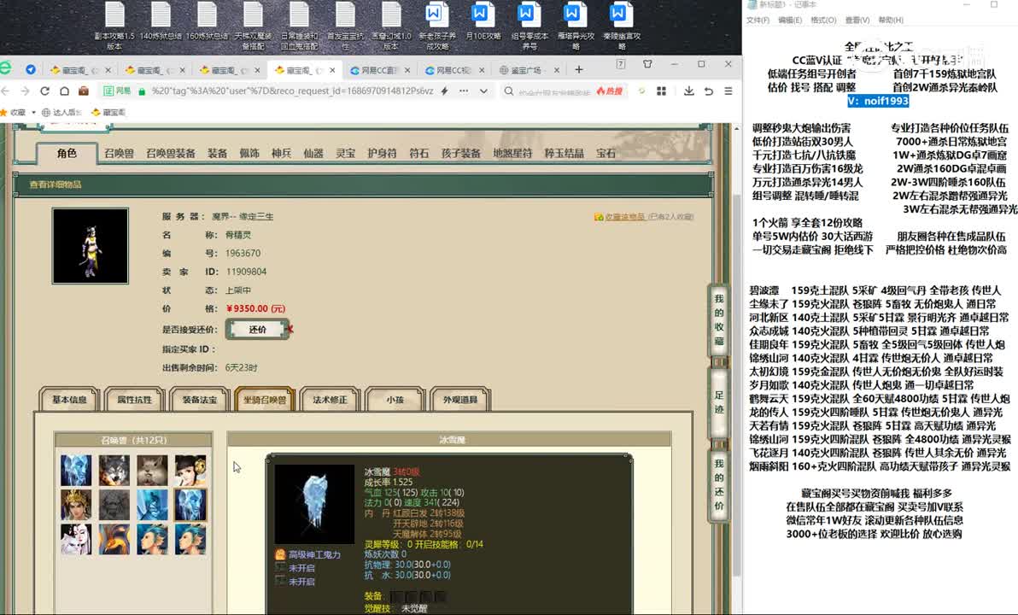Click the magnifier search icon
1018x615 pixels.
click(509, 91)
